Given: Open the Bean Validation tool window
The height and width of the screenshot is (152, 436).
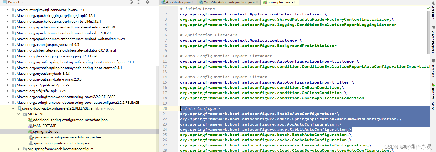Looking at the screenshot, I should (433, 97).
